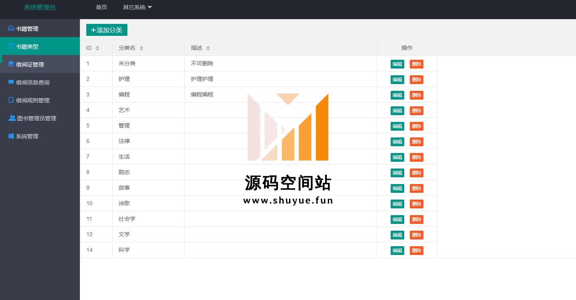Delete the 艺术 category

pyautogui.click(x=417, y=111)
